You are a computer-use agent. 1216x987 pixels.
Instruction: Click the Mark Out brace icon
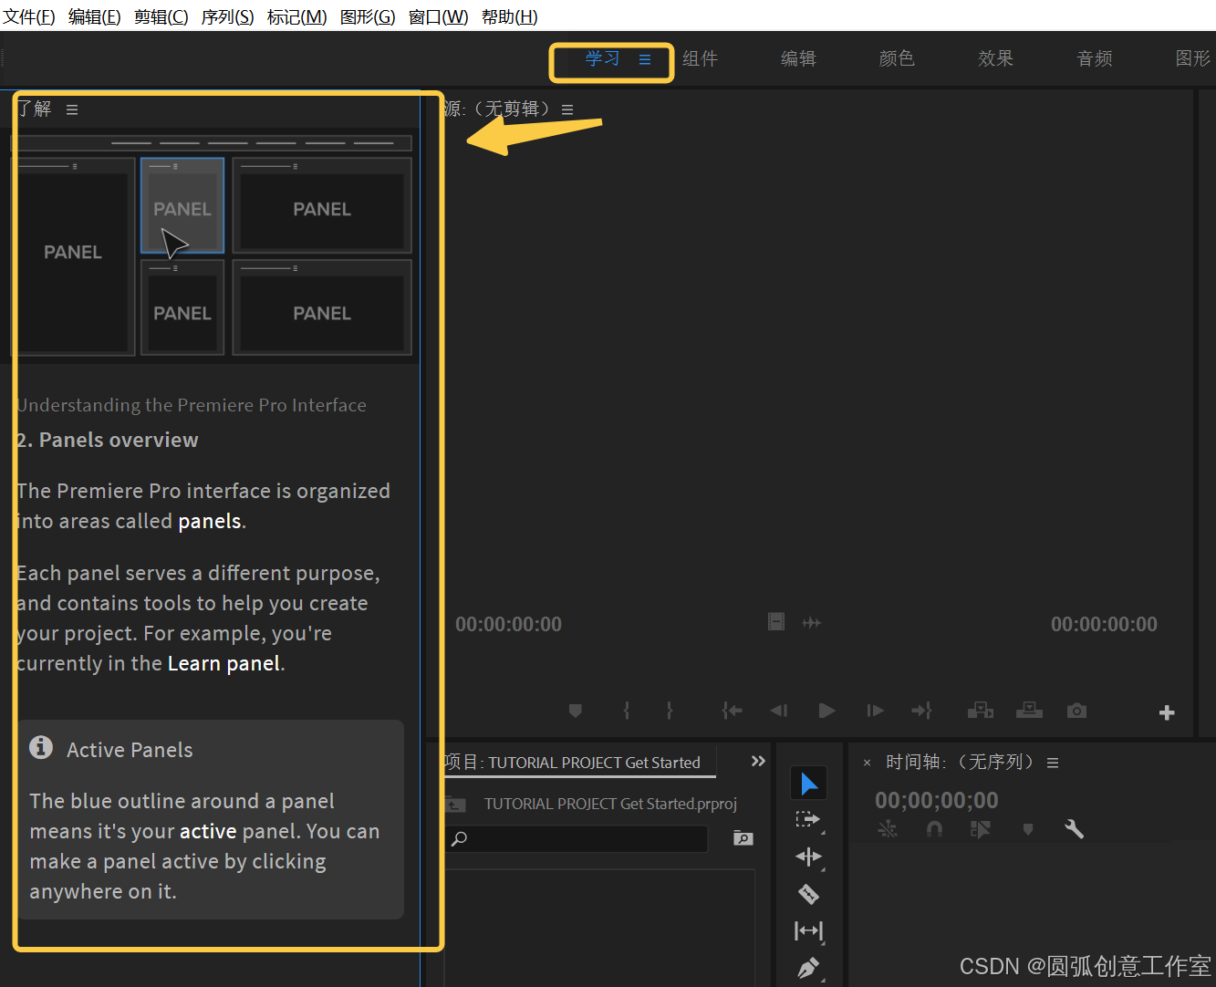(670, 711)
